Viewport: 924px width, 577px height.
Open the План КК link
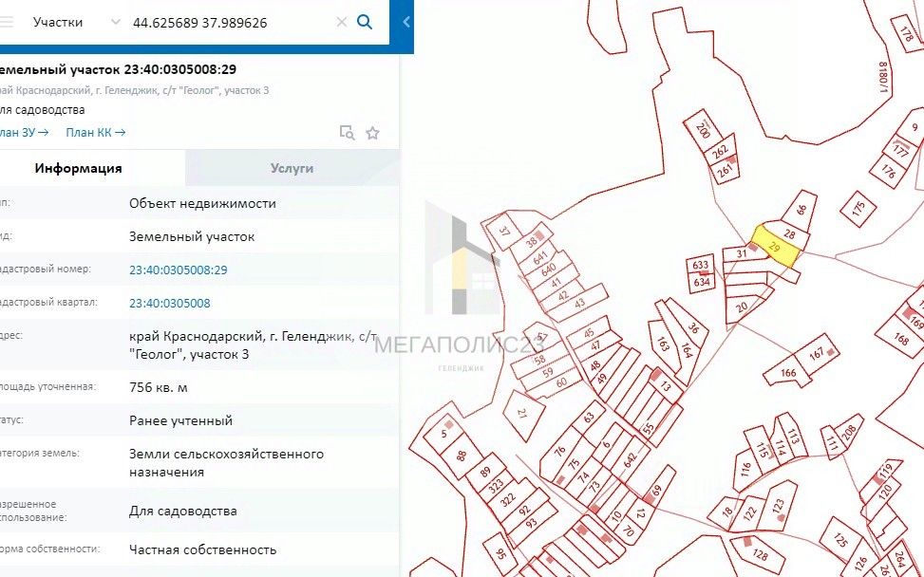point(96,133)
